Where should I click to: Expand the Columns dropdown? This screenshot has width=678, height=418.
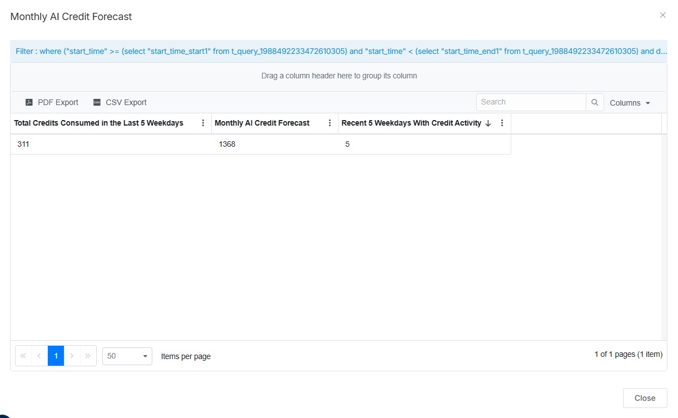(630, 103)
